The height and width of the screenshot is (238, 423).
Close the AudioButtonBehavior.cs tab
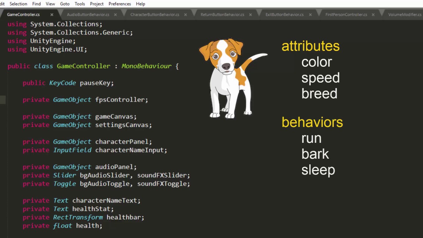[115, 15]
